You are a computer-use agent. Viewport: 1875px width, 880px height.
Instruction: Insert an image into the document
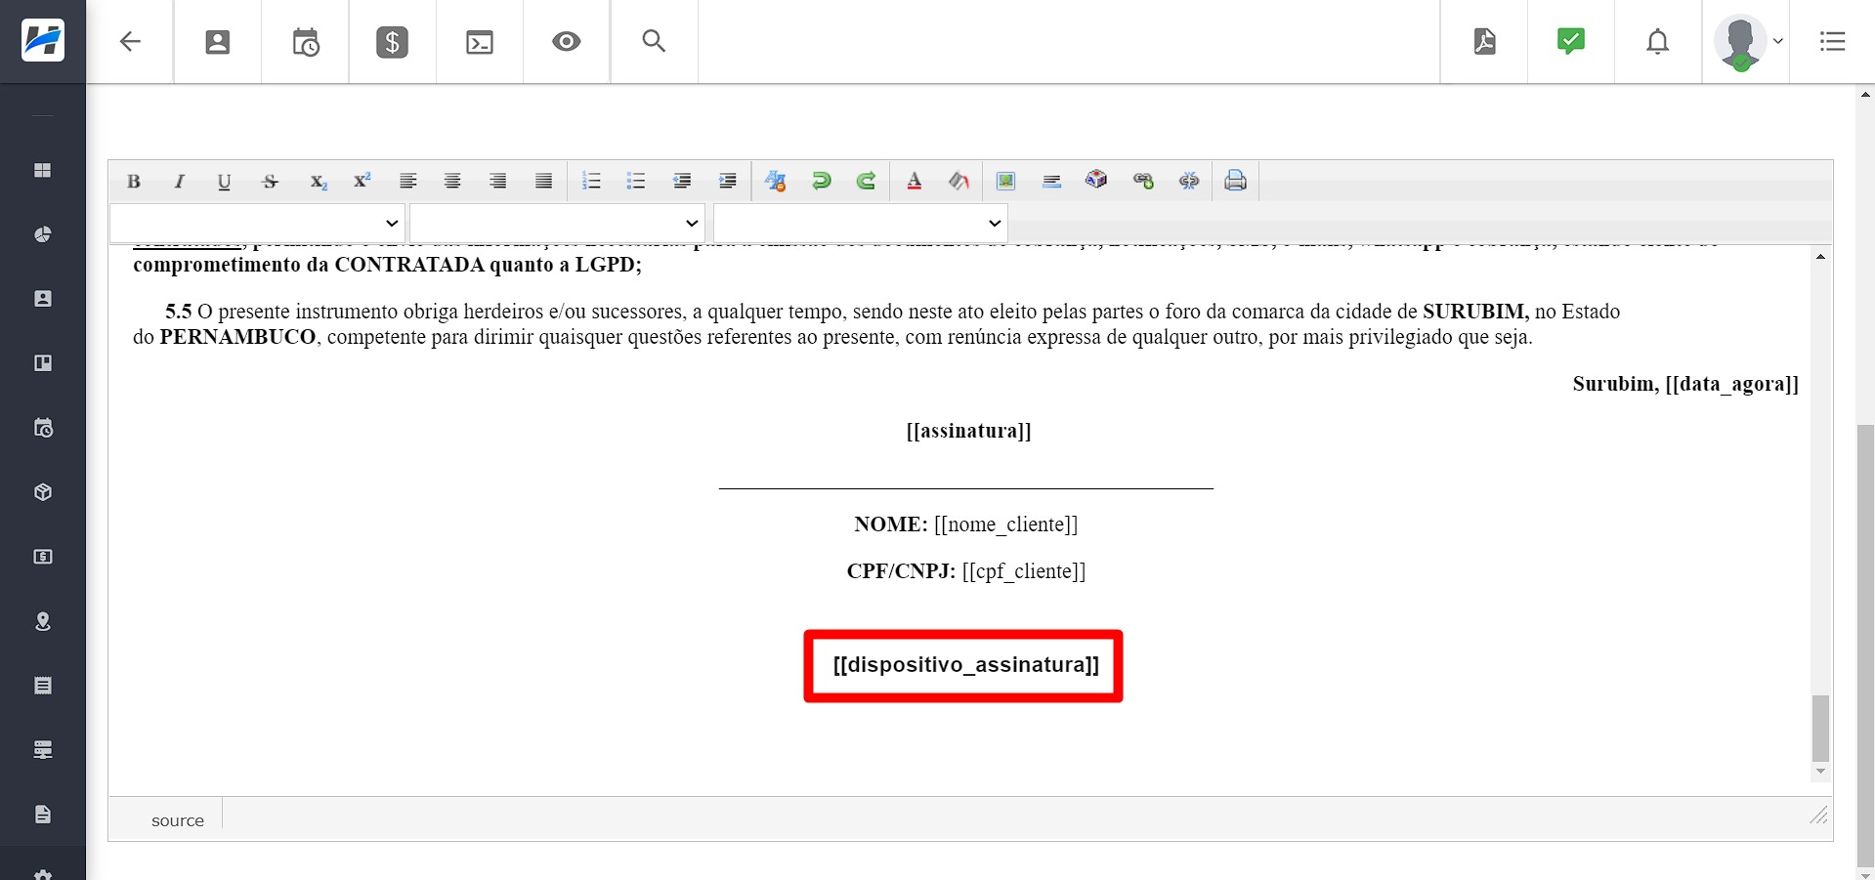[x=1005, y=182]
